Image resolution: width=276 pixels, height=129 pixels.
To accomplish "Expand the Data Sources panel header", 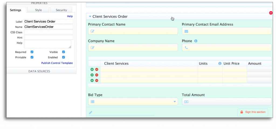I will (41, 71).
